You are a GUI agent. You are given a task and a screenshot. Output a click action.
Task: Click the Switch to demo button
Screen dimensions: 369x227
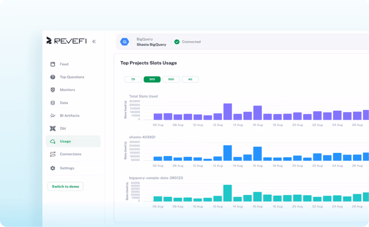click(65, 186)
